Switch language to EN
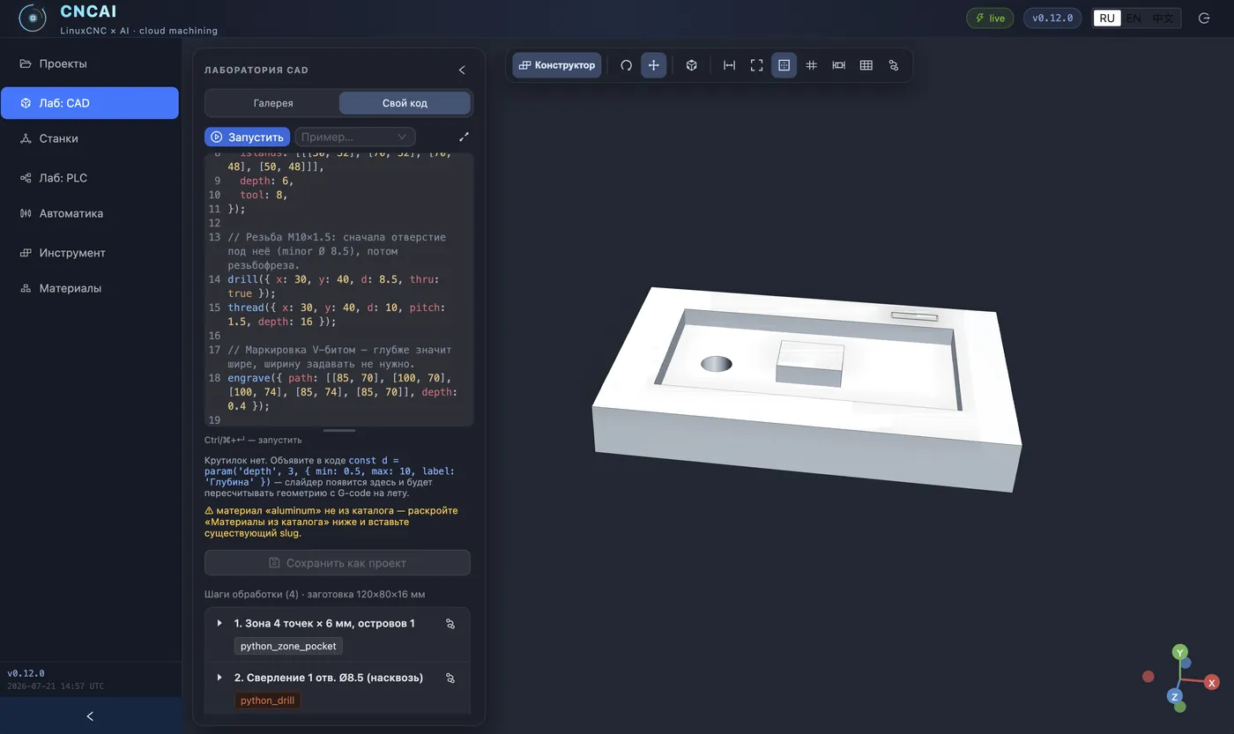 point(1134,18)
